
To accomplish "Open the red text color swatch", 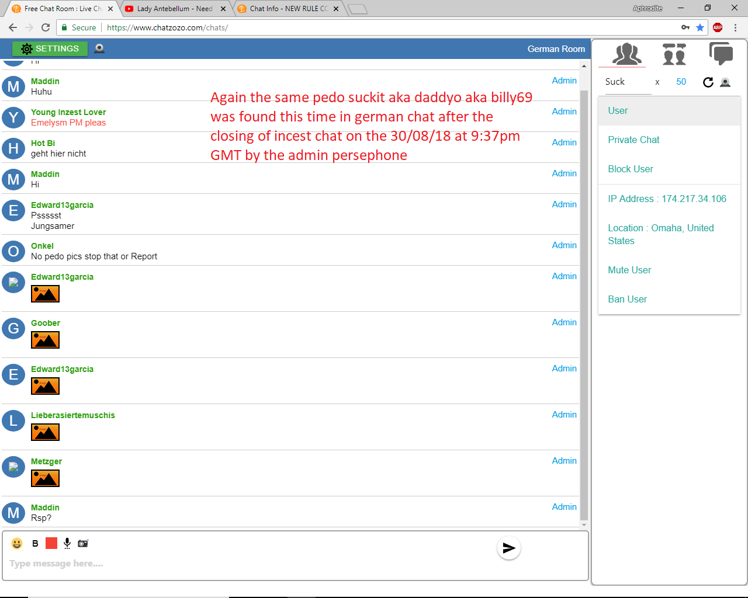I will [51, 544].
